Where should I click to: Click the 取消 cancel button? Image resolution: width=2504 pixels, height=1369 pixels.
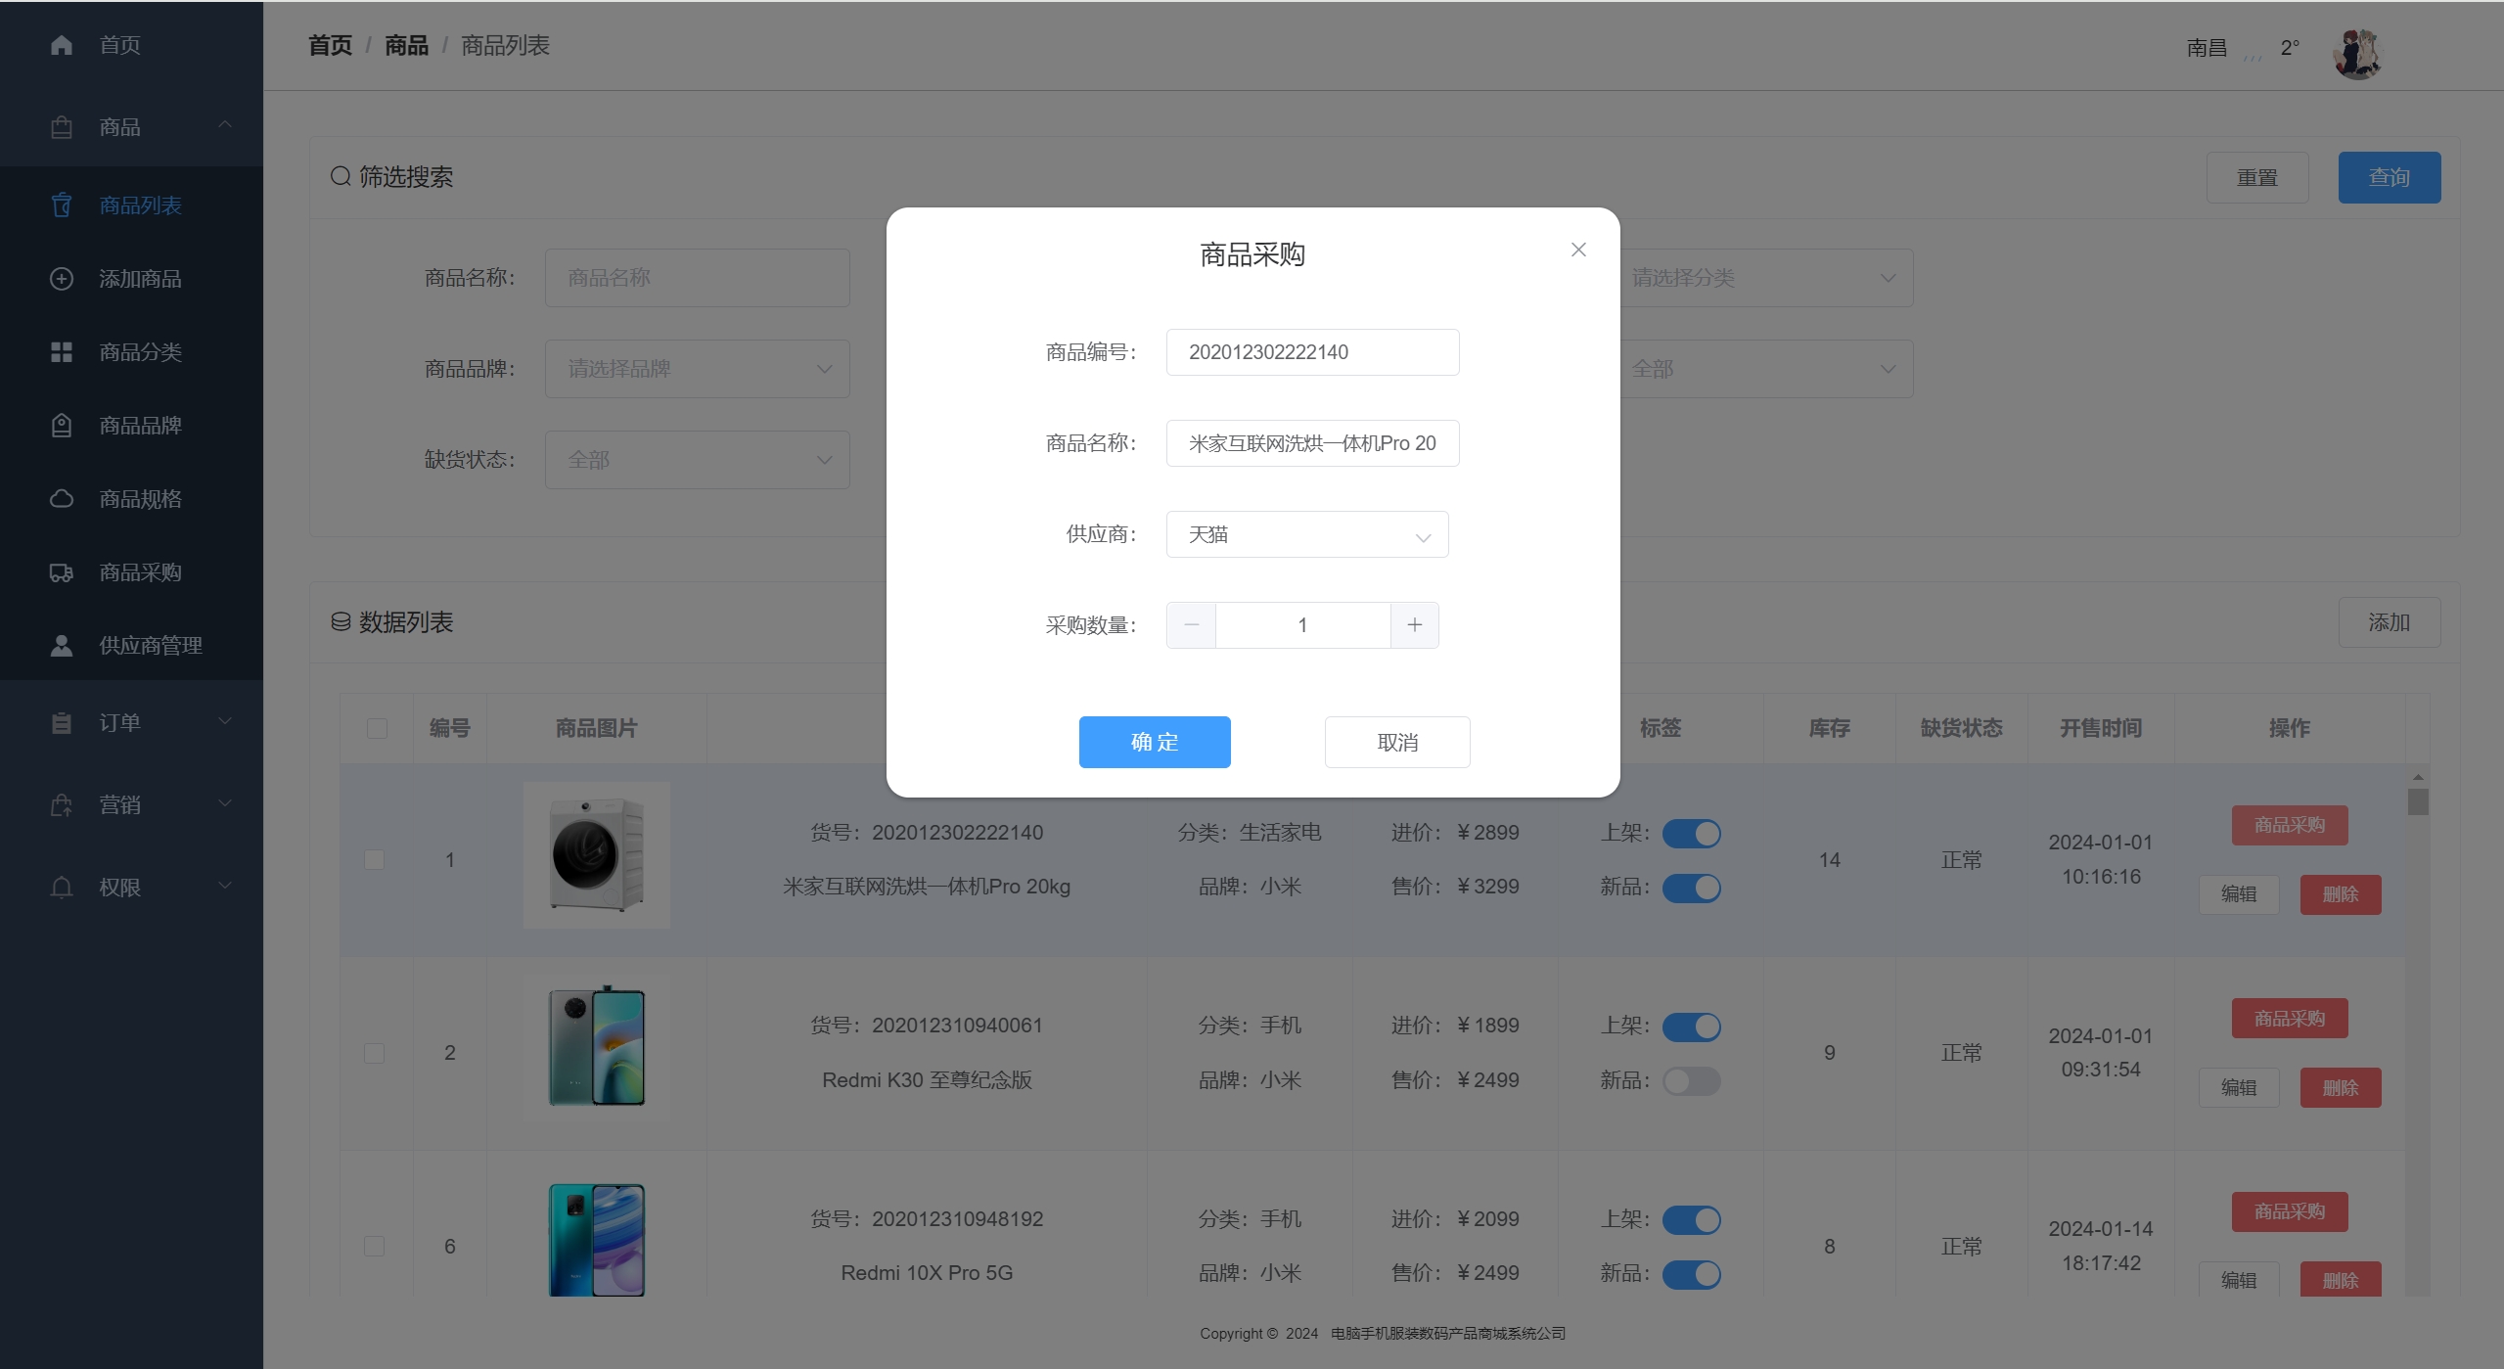point(1396,742)
